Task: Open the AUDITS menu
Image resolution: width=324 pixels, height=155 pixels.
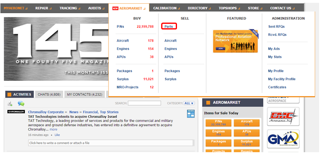Action: (96, 8)
